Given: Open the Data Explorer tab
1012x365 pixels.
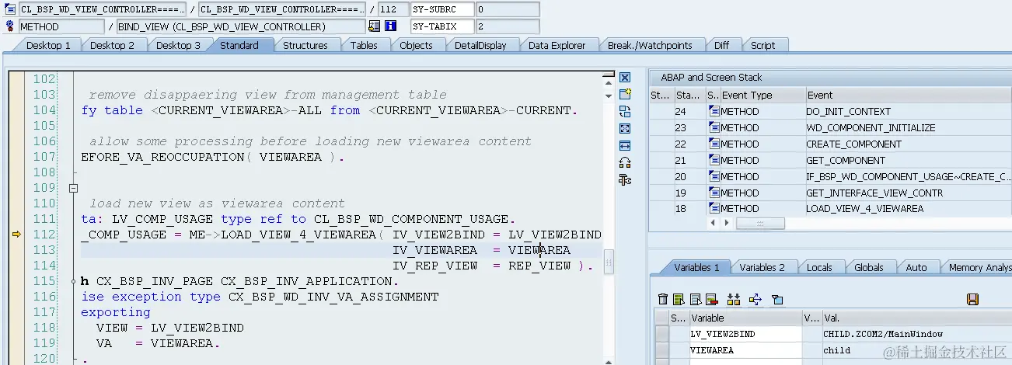Looking at the screenshot, I should pyautogui.click(x=557, y=45).
